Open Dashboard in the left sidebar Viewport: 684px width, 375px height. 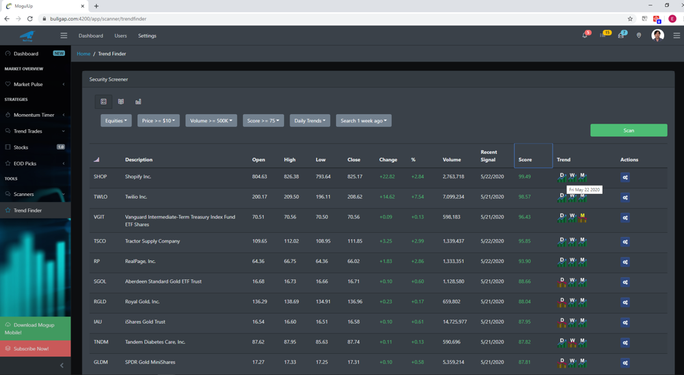pyautogui.click(x=36, y=53)
